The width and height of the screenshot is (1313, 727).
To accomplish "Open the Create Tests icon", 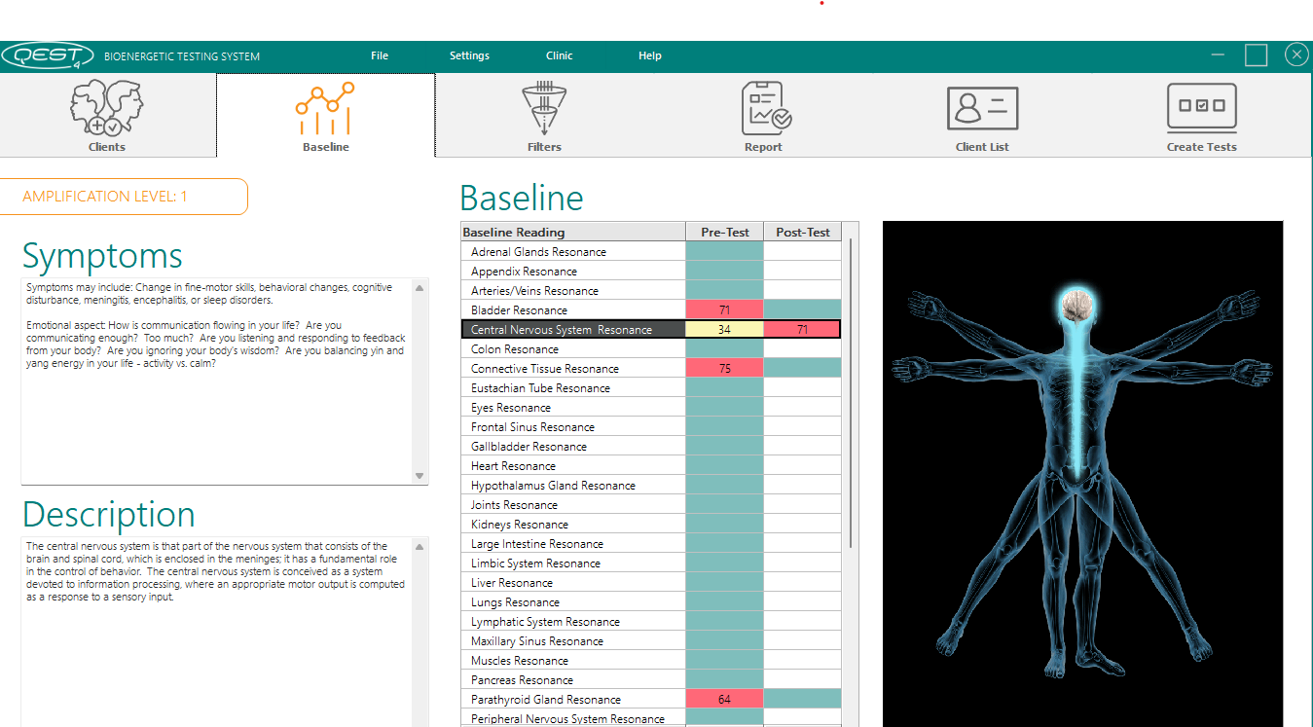I will [x=1201, y=109].
